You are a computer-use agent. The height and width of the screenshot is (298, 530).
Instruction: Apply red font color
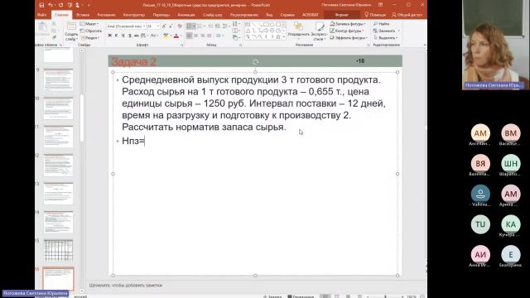pyautogui.click(x=176, y=36)
